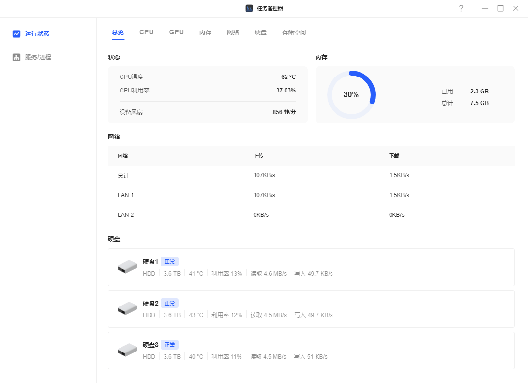
Task: Click the 正常 status badge on 硬盘1
Action: tap(169, 261)
